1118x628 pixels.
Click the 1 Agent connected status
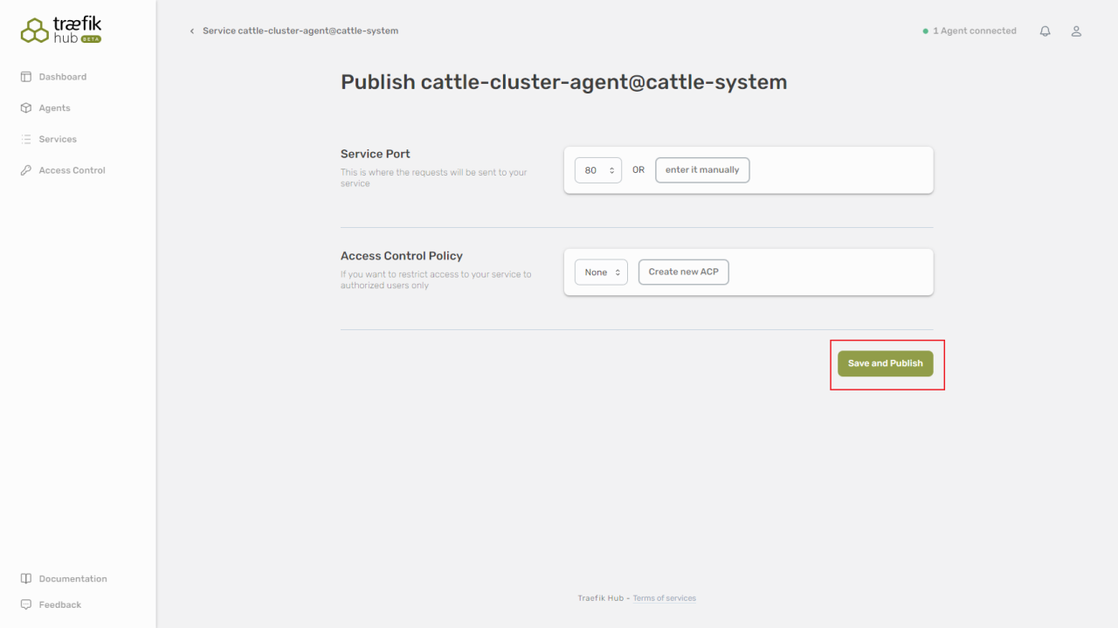[x=970, y=31]
